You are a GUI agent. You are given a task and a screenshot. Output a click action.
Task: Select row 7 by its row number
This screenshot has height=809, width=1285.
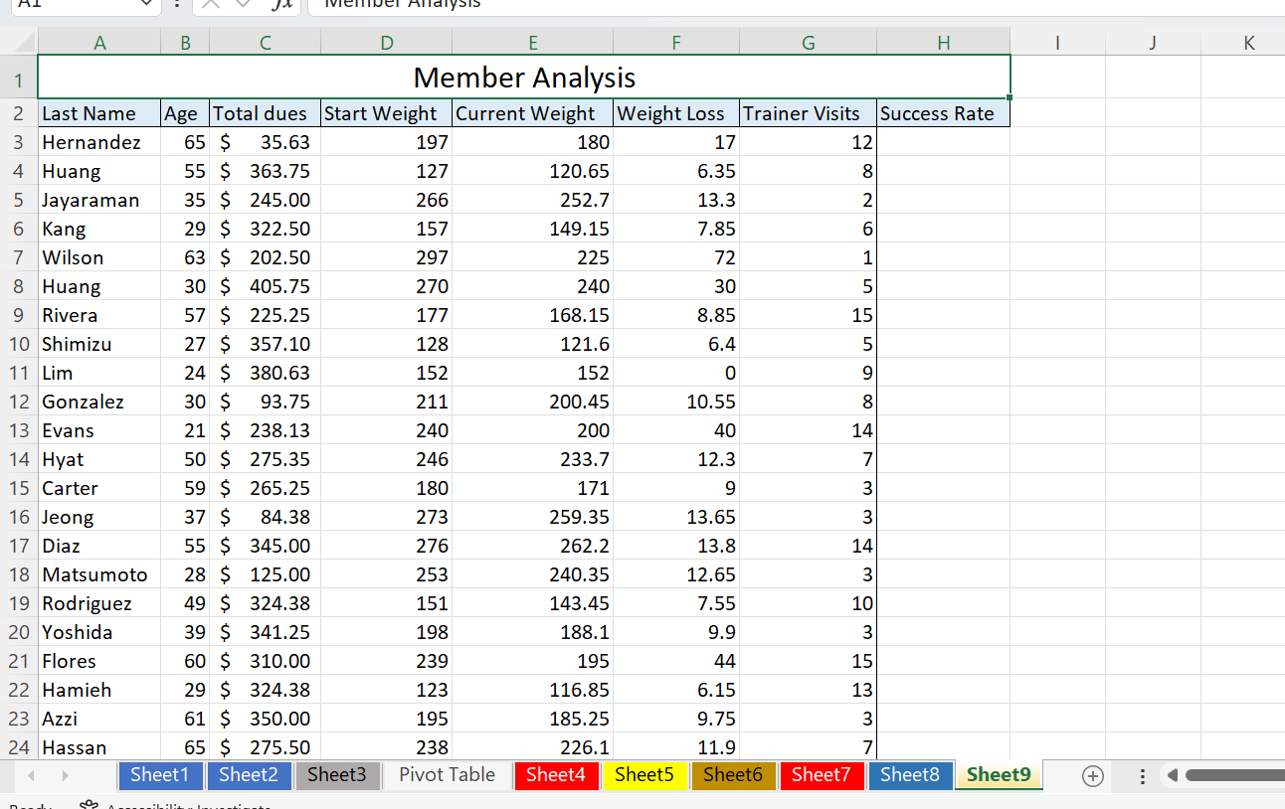pos(19,257)
